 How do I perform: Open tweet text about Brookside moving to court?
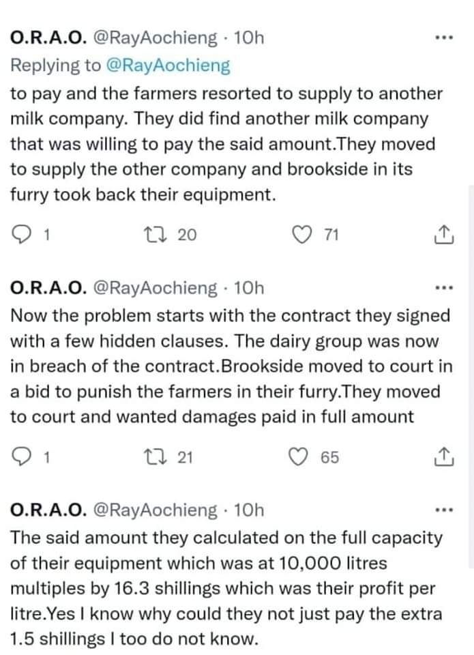231,366
